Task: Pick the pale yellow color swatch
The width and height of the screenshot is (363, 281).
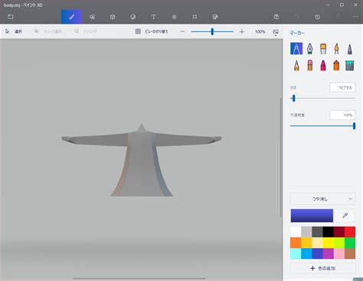Action: tap(317, 243)
